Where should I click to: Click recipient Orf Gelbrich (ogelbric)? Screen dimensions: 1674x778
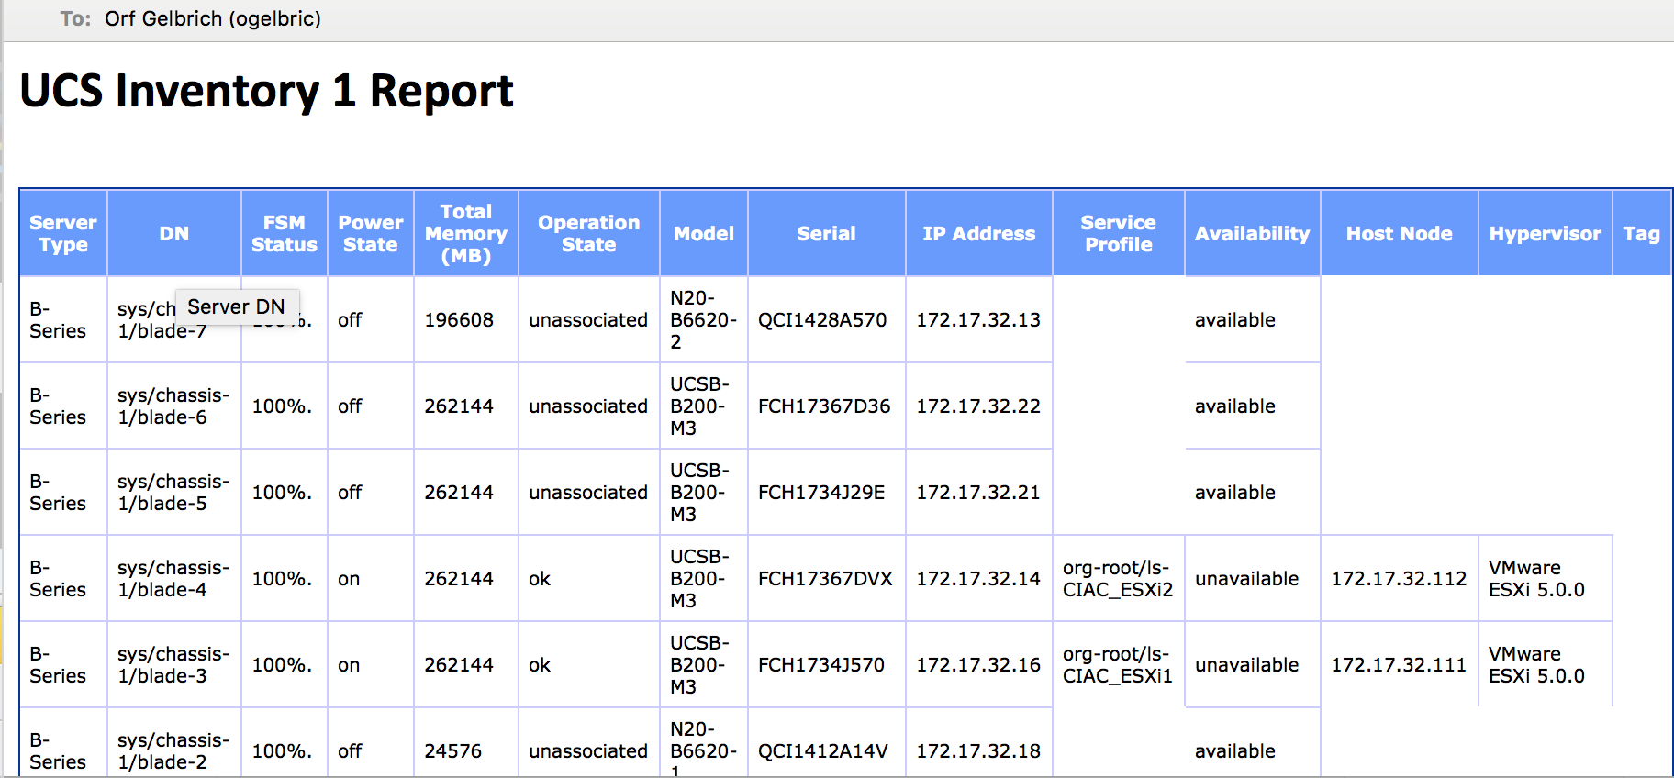click(x=213, y=18)
